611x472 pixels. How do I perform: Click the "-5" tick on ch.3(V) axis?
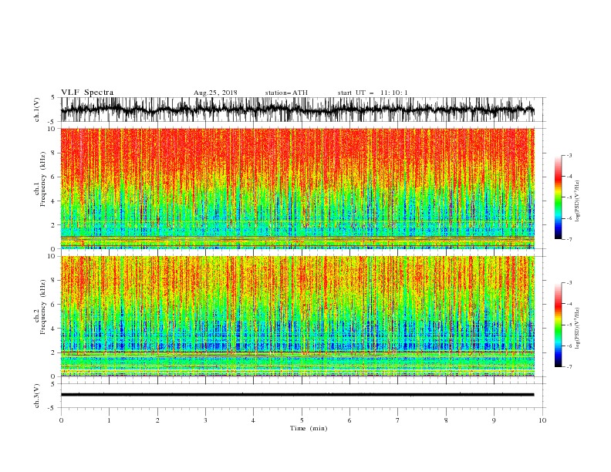[x=52, y=408]
